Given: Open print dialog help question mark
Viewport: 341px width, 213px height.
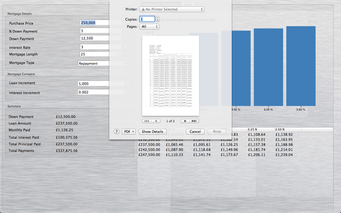Looking at the screenshot, I should (116, 131).
